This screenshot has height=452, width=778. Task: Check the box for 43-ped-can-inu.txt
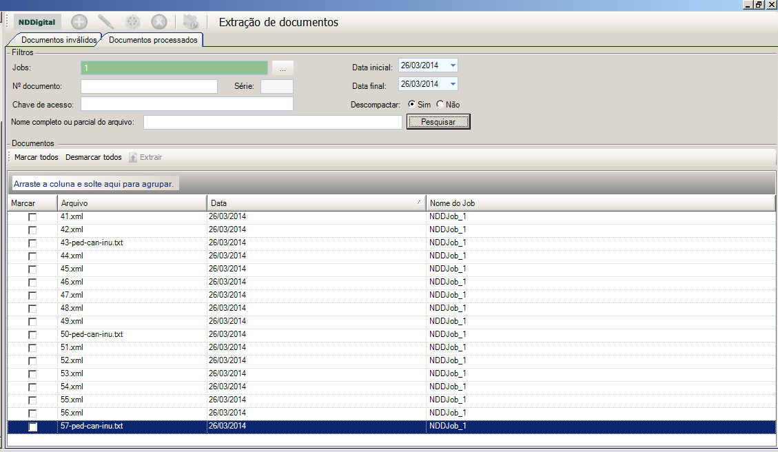tap(32, 243)
